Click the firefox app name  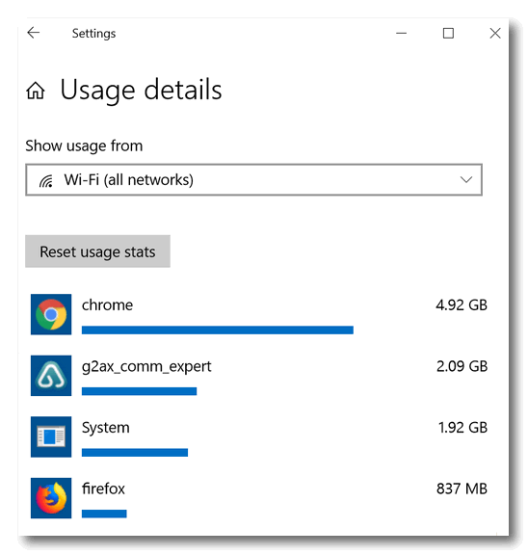tap(103, 489)
